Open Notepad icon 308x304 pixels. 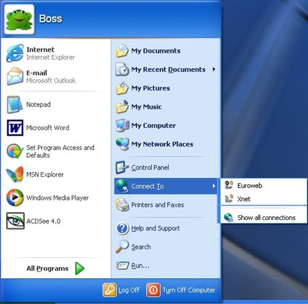[15, 104]
